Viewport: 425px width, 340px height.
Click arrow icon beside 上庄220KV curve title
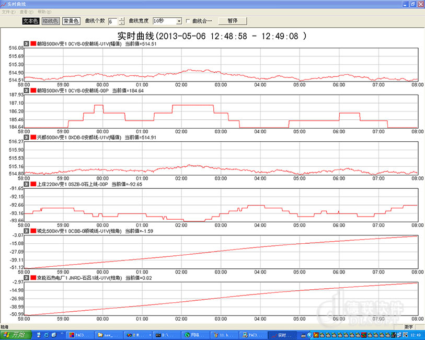tap(27, 185)
